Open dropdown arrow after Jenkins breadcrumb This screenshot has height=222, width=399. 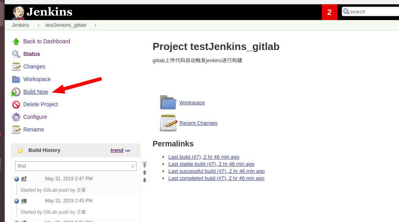click(38, 26)
